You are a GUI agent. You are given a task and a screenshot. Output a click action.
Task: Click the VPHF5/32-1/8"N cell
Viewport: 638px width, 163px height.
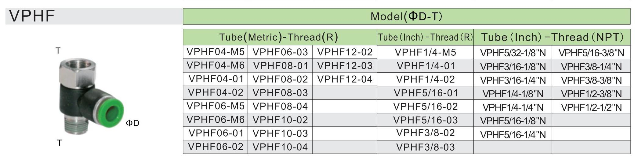pos(513,53)
